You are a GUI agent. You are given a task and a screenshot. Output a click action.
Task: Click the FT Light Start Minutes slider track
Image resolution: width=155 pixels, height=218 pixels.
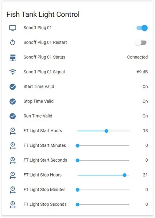point(103,146)
